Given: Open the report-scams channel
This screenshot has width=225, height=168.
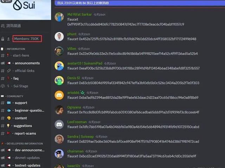Looking at the screenshot, I should coord(25,133).
